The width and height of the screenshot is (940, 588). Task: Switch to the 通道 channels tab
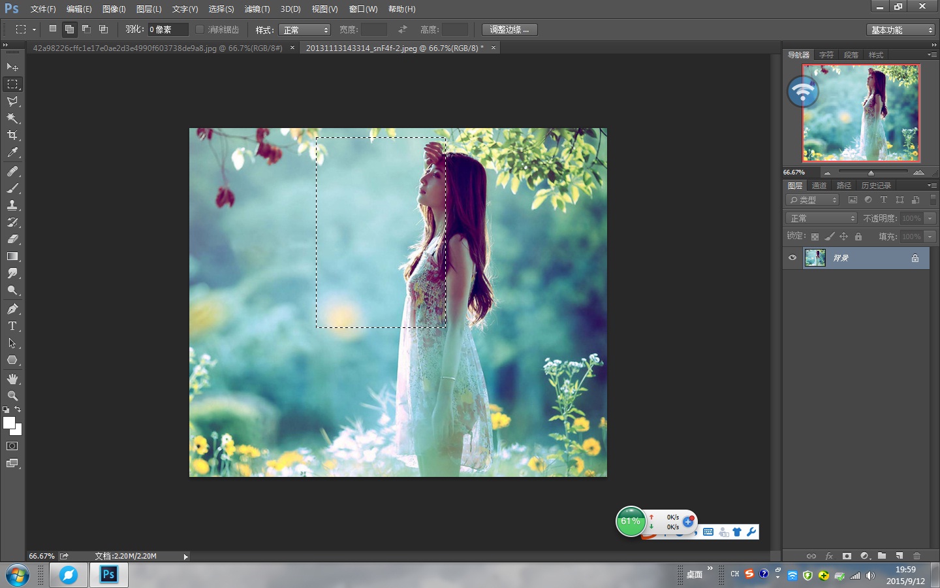coord(819,186)
